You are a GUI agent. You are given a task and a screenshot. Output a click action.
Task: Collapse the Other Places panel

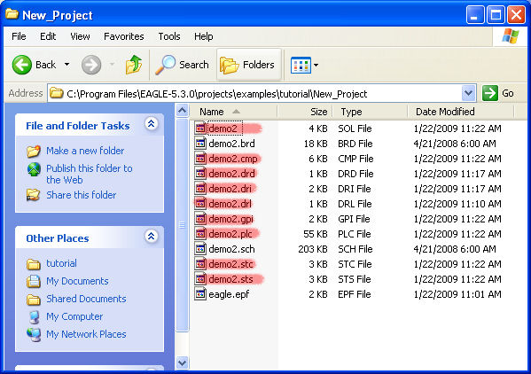coord(151,237)
